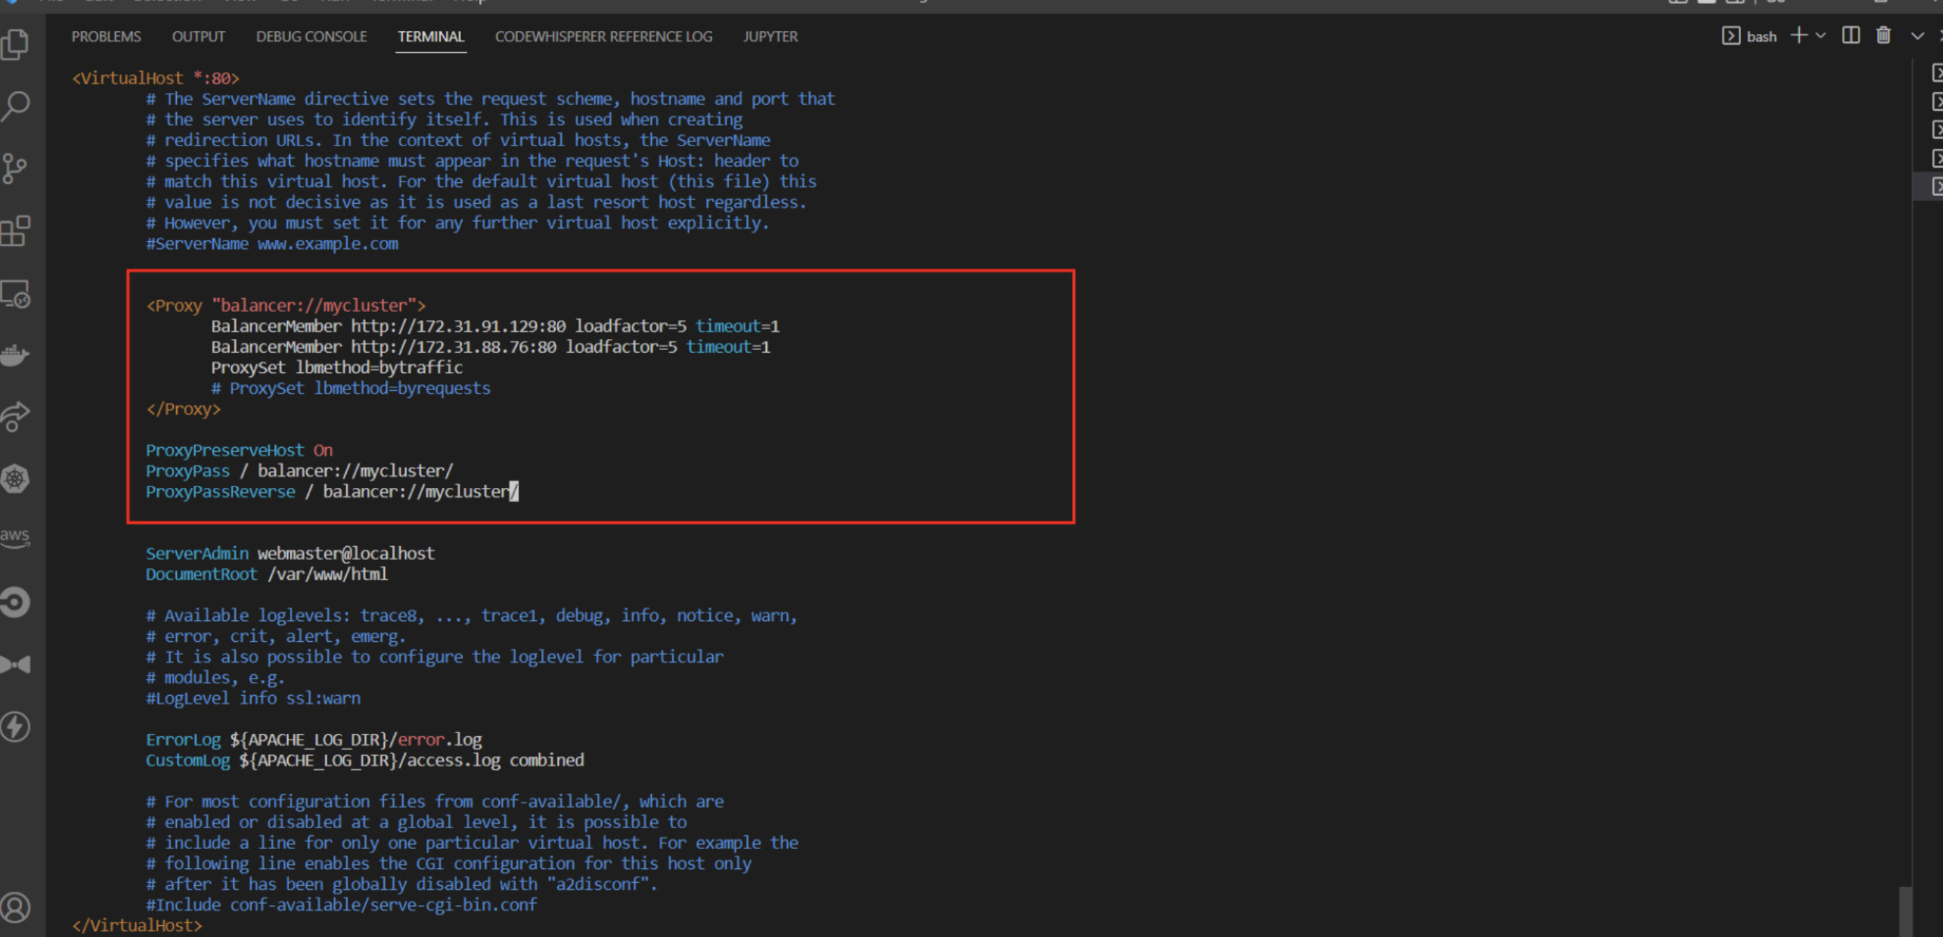Open the AWS extension sidebar icon
The image size is (1943, 937).
[x=16, y=536]
